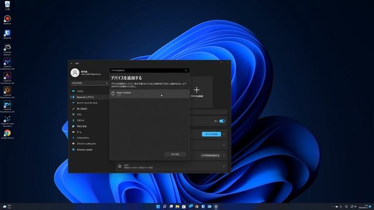Select Magic Trackpad in the device list

pyautogui.click(x=150, y=93)
